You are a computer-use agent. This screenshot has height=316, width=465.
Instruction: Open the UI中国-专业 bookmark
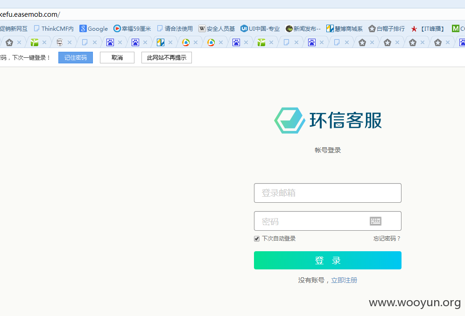coord(260,29)
